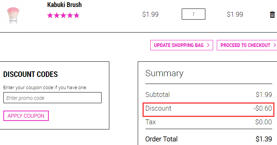Click the Kabuki Brush product image

click(13, 16)
